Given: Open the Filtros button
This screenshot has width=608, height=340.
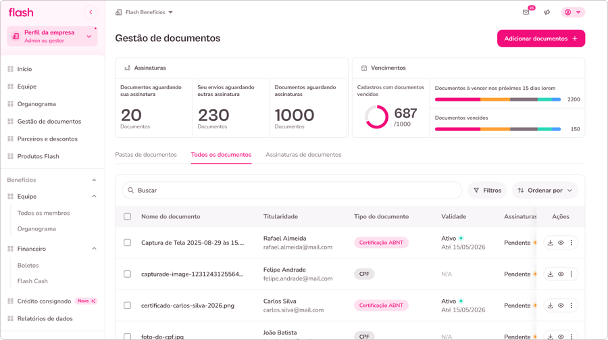Looking at the screenshot, I should (x=487, y=191).
